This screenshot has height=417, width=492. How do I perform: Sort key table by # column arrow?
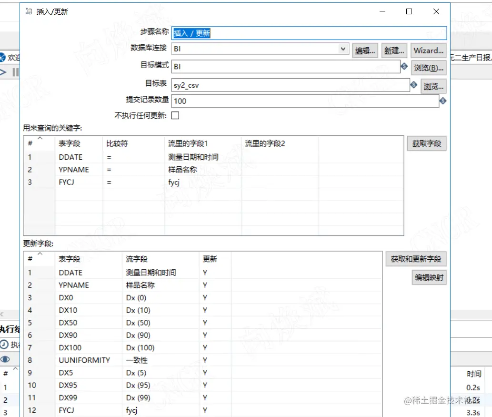click(40, 138)
